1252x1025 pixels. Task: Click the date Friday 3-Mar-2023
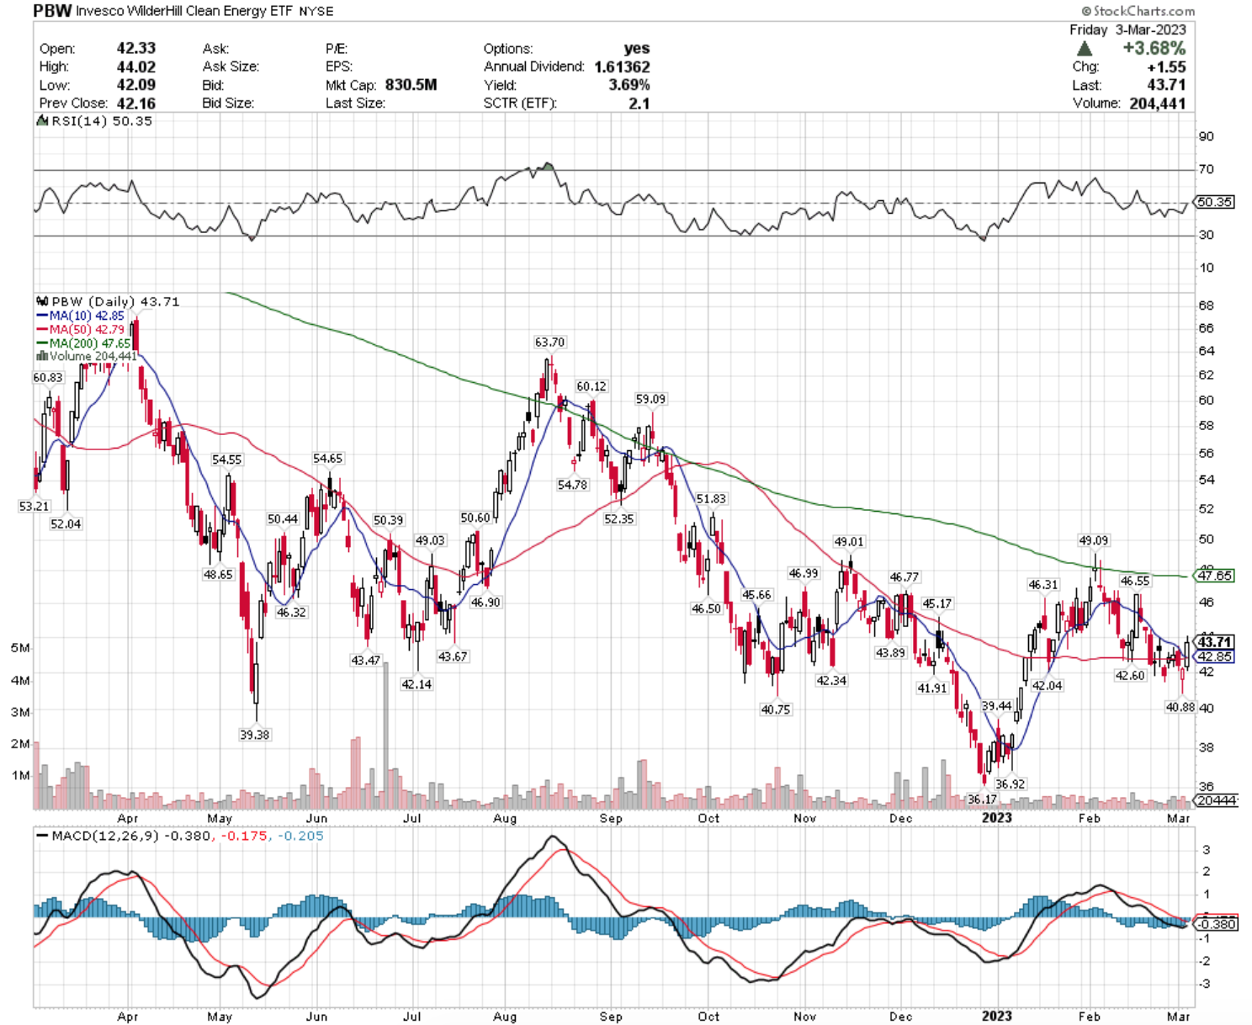[1127, 29]
